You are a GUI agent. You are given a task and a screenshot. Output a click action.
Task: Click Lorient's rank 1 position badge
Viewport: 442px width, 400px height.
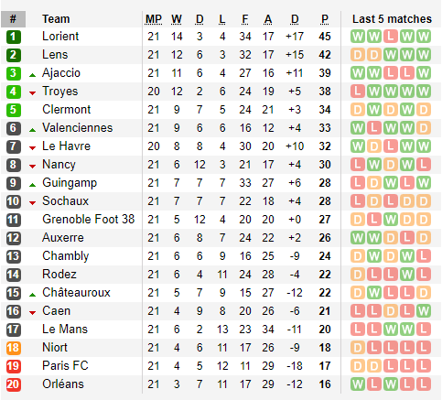(14, 37)
